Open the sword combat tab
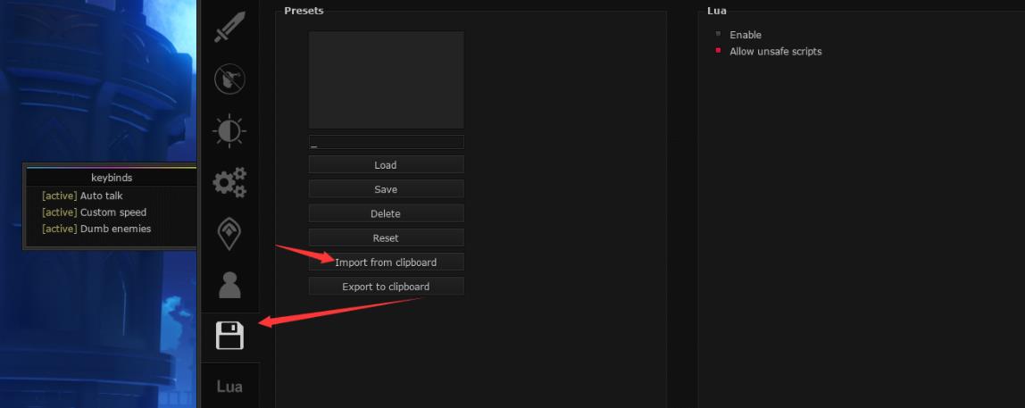The image size is (1025, 408). [x=229, y=27]
